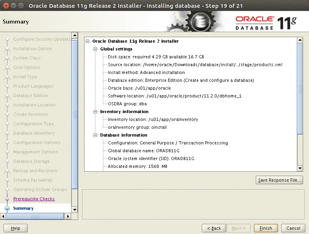Click the scroll down arrow of summary tree
Image resolution: width=309 pixels, height=234 pixels.
[x=300, y=168]
